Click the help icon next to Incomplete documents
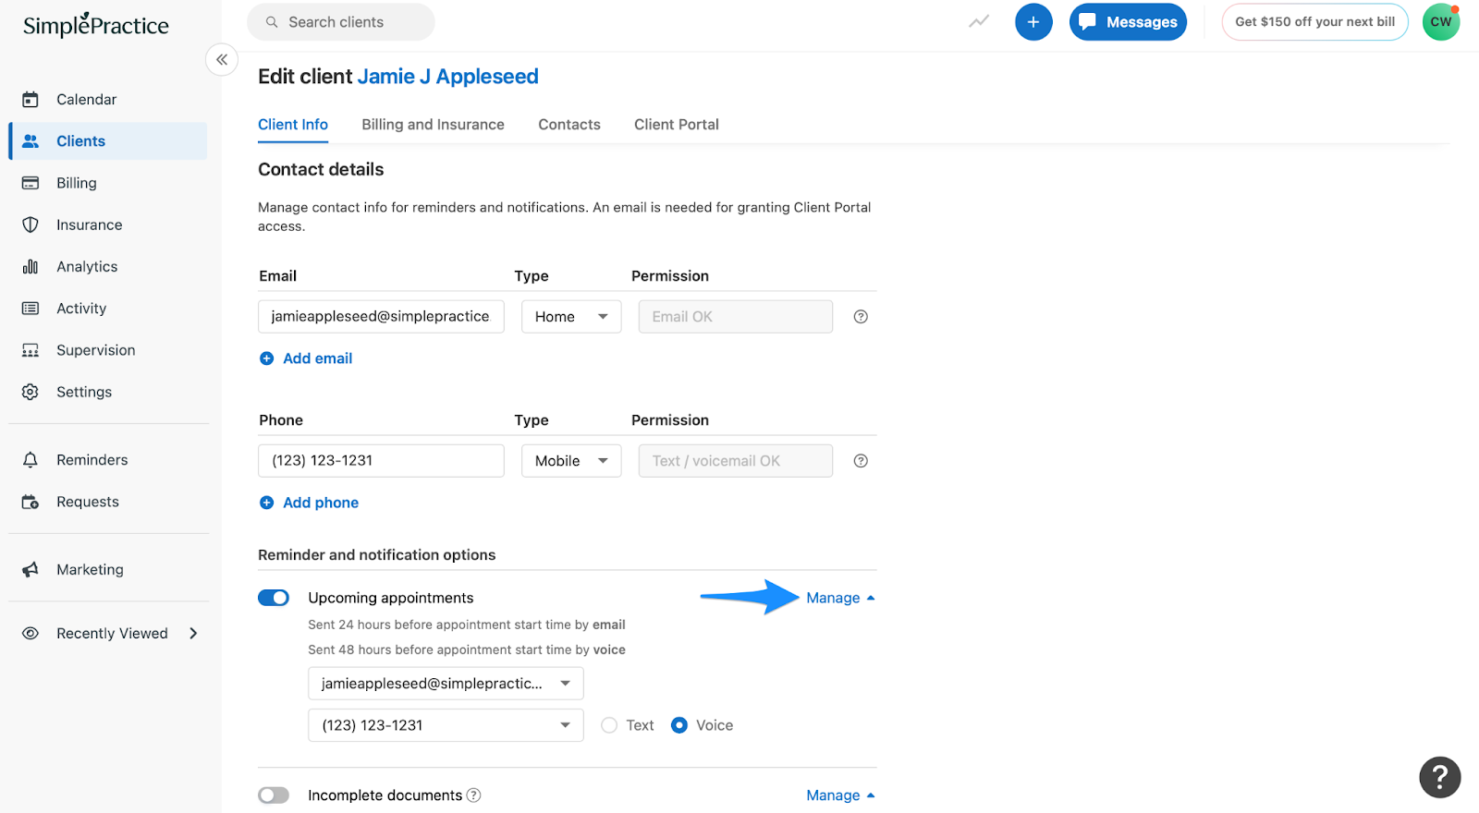This screenshot has height=813, width=1479. [473, 795]
